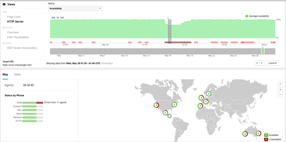
Task: Open the Metric Availability dropdown
Action: click(x=75, y=9)
